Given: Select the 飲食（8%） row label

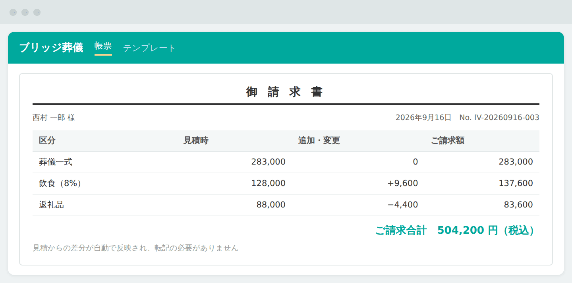Looking at the screenshot, I should 61,183.
